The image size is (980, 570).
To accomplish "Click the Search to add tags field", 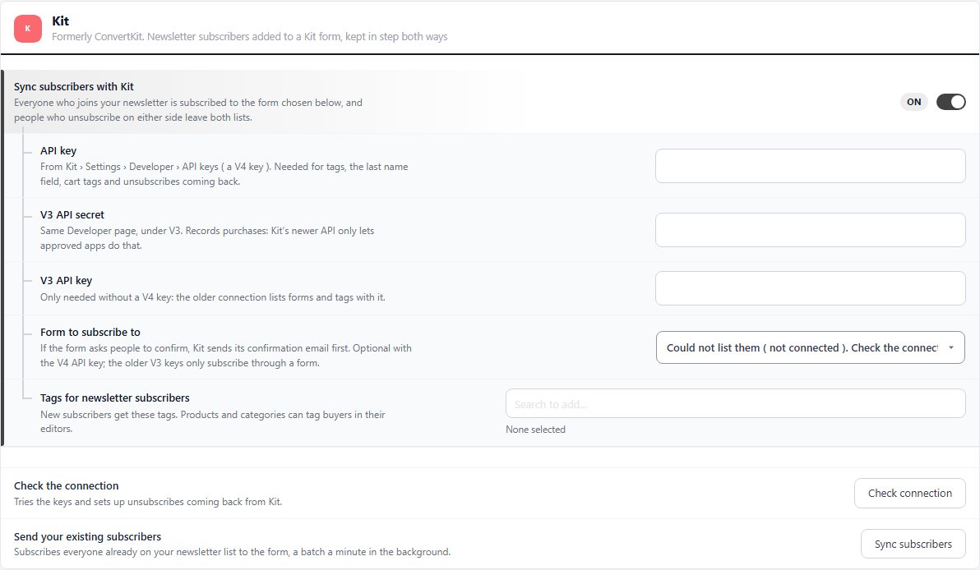I will pos(735,404).
